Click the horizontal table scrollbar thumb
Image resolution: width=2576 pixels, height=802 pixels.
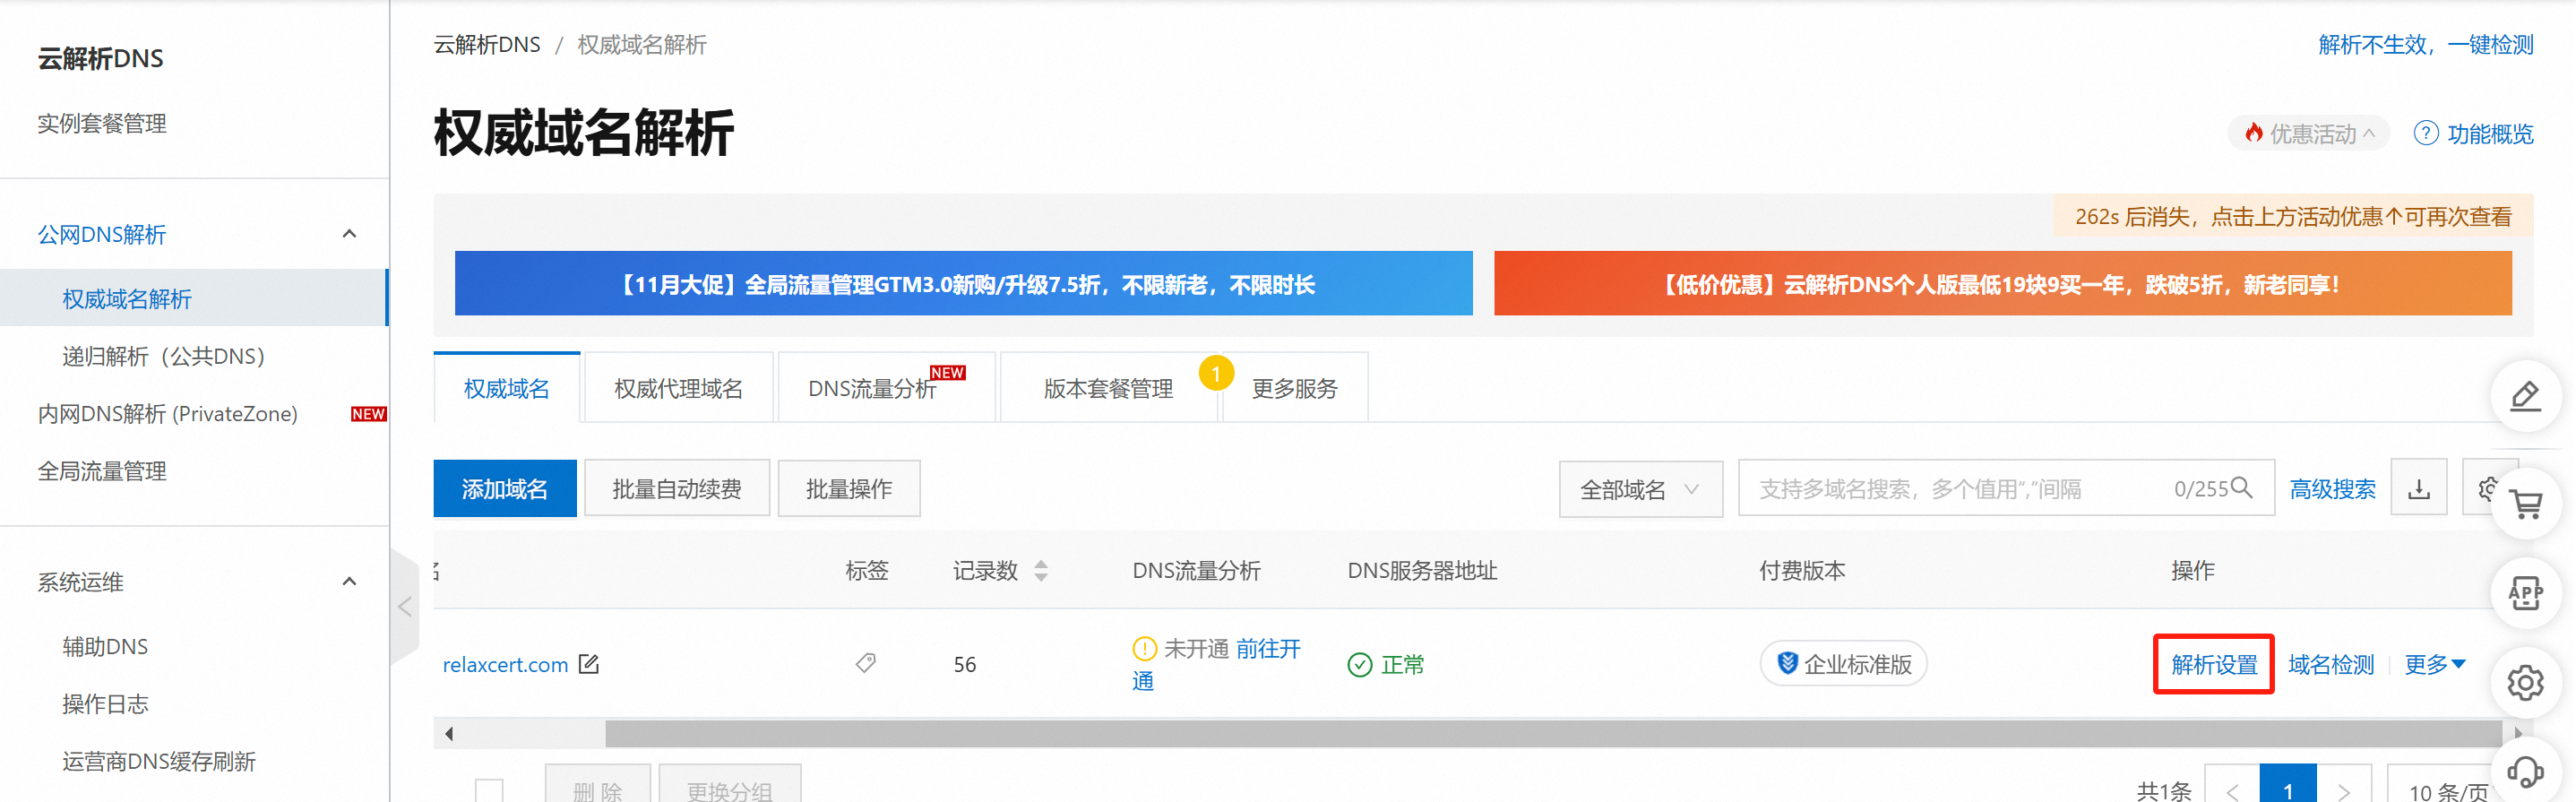tap(1553, 733)
